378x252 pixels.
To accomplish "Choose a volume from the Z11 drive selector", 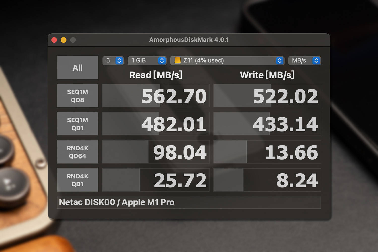I will coord(227,61).
